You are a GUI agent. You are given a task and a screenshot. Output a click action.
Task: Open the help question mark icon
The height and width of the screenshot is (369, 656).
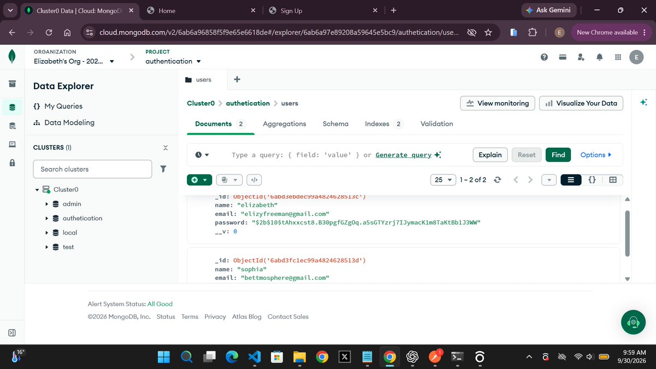(544, 57)
